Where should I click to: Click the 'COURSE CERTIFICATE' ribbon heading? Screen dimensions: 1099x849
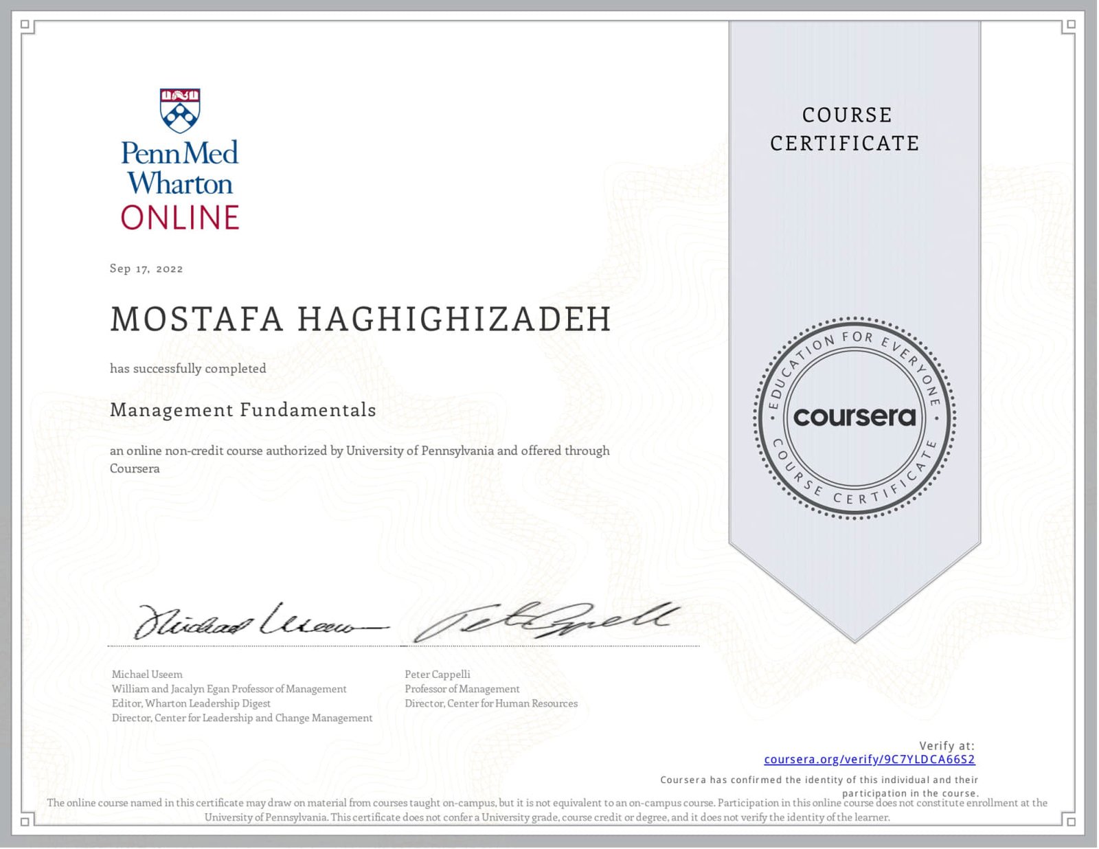(846, 128)
